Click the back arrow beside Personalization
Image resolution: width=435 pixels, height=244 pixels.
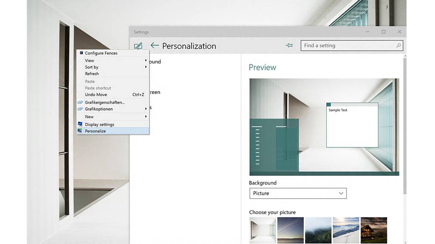point(155,46)
